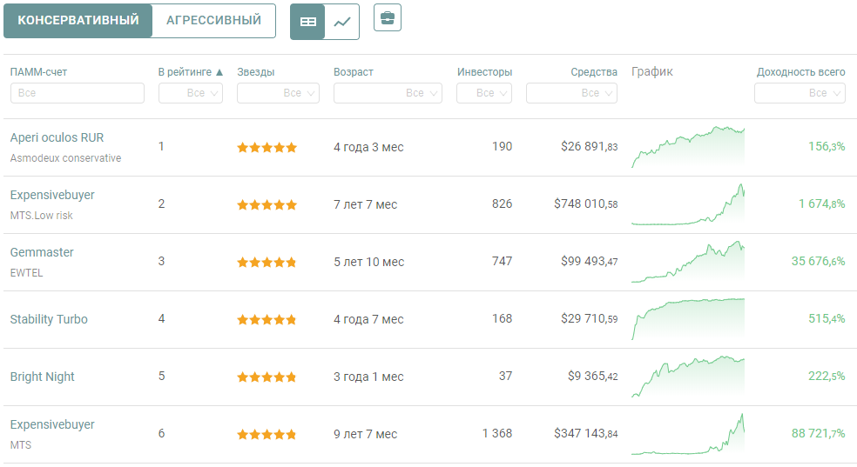The image size is (857, 467).
Task: Select the КОНСЕРВАТИВНЫЙ tab
Action: (x=78, y=21)
